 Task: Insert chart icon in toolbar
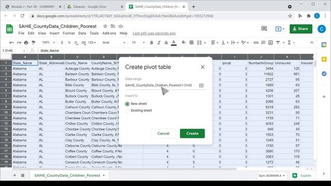[x=270, y=42]
